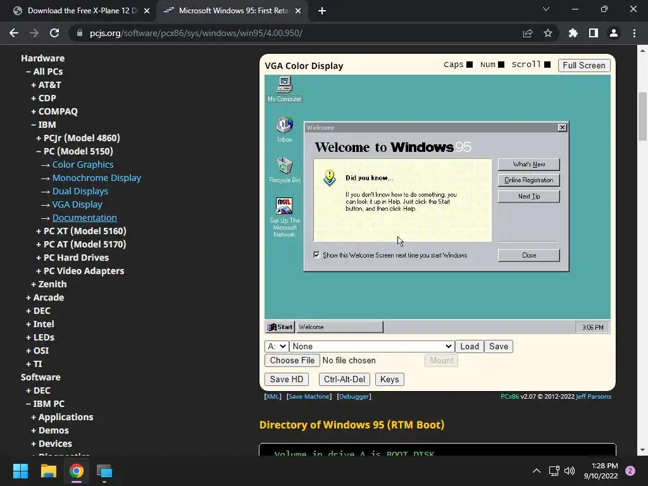
Task: Click the Windows 95 Start button
Action: tap(280, 327)
